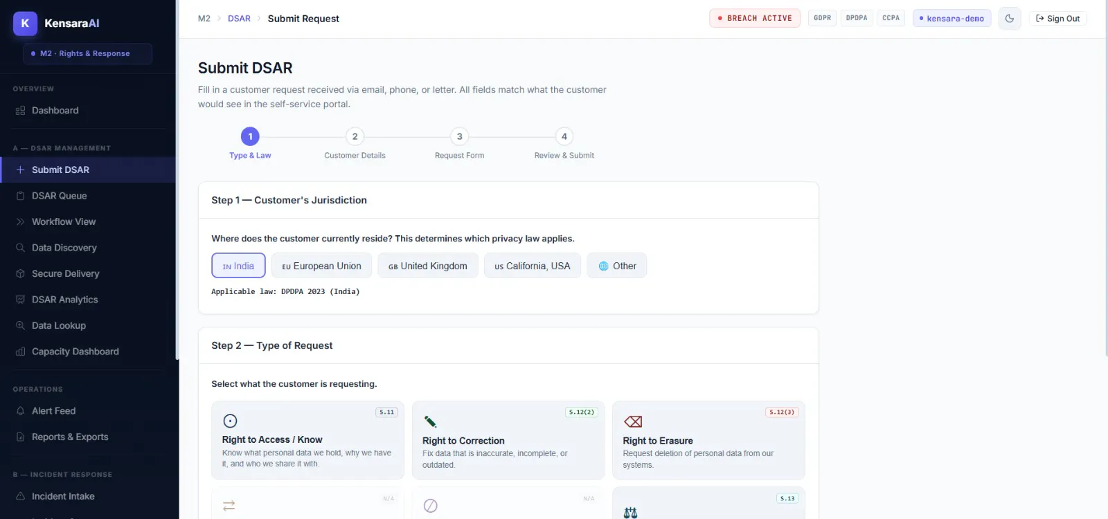Click the Workflow View double-chevron icon
This screenshot has width=1108, height=519.
click(x=20, y=222)
